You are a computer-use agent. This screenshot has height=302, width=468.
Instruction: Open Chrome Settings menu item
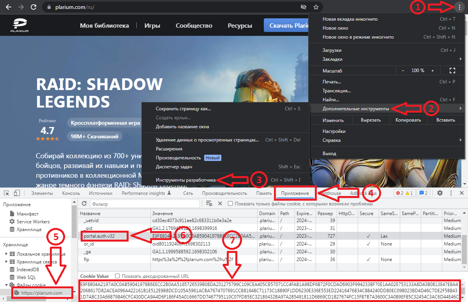[x=387, y=131]
